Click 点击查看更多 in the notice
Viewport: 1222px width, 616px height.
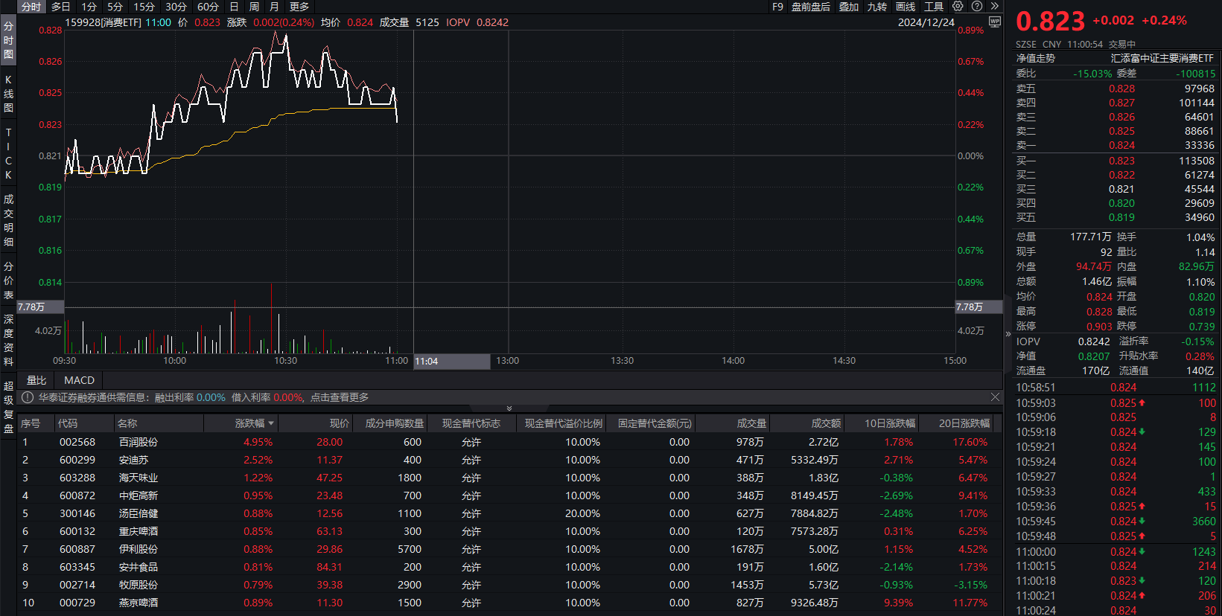coord(340,398)
